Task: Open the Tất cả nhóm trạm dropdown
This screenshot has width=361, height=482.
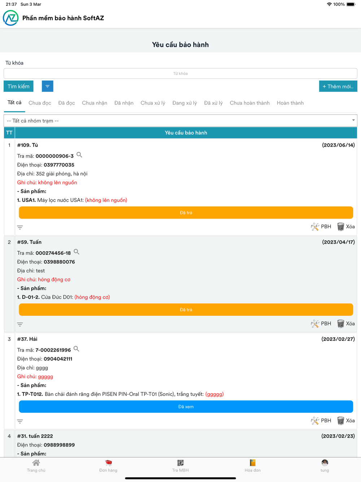Action: click(x=180, y=121)
